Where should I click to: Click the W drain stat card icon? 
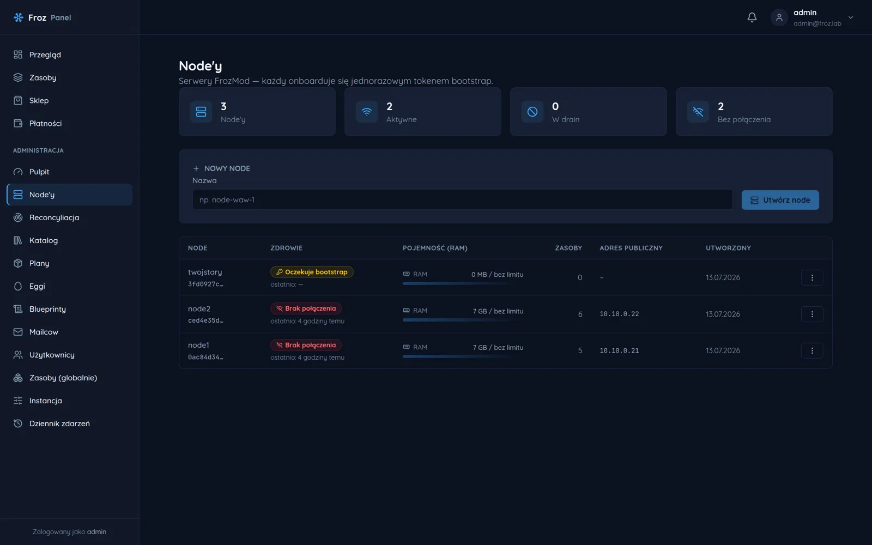point(532,112)
